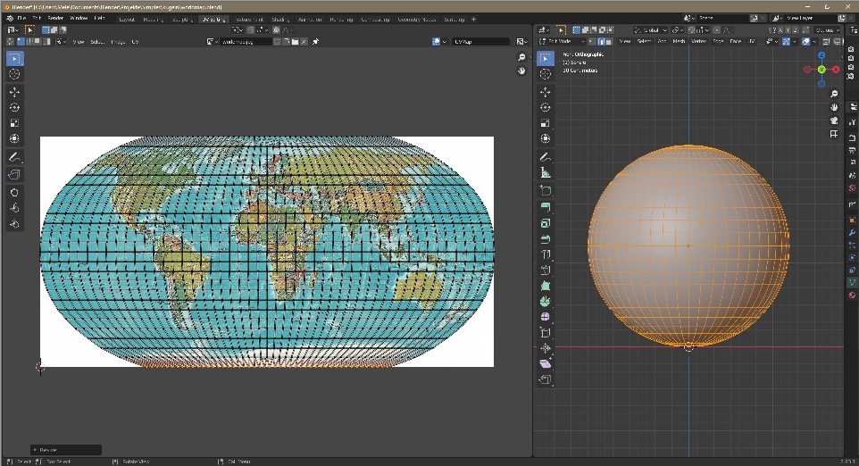
Task: Select the Shrink/Fatten tool
Action: (x=545, y=348)
